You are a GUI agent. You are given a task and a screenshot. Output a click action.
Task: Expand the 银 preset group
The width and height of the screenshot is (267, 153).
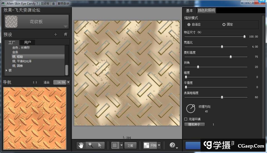point(7,71)
